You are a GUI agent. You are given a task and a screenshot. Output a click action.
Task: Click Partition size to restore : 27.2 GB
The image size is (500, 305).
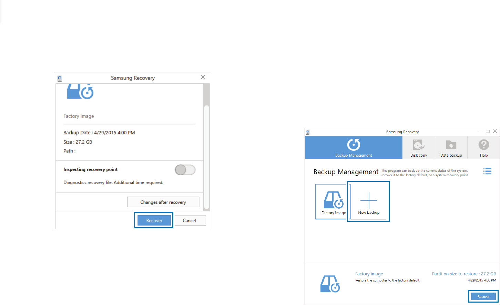point(464,274)
